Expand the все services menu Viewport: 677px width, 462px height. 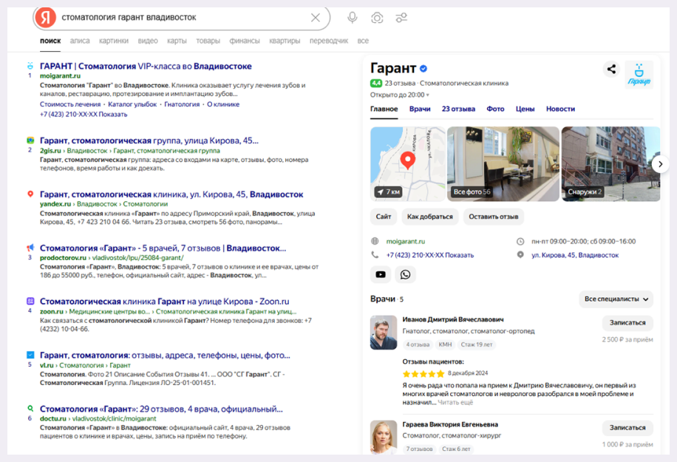pos(363,41)
